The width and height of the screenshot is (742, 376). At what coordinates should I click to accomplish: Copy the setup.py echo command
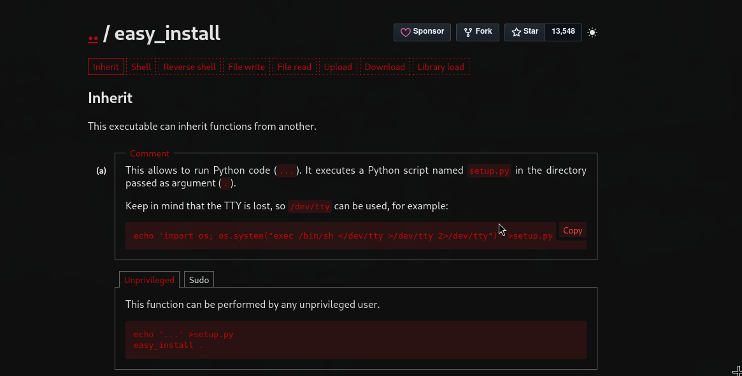[x=573, y=231]
